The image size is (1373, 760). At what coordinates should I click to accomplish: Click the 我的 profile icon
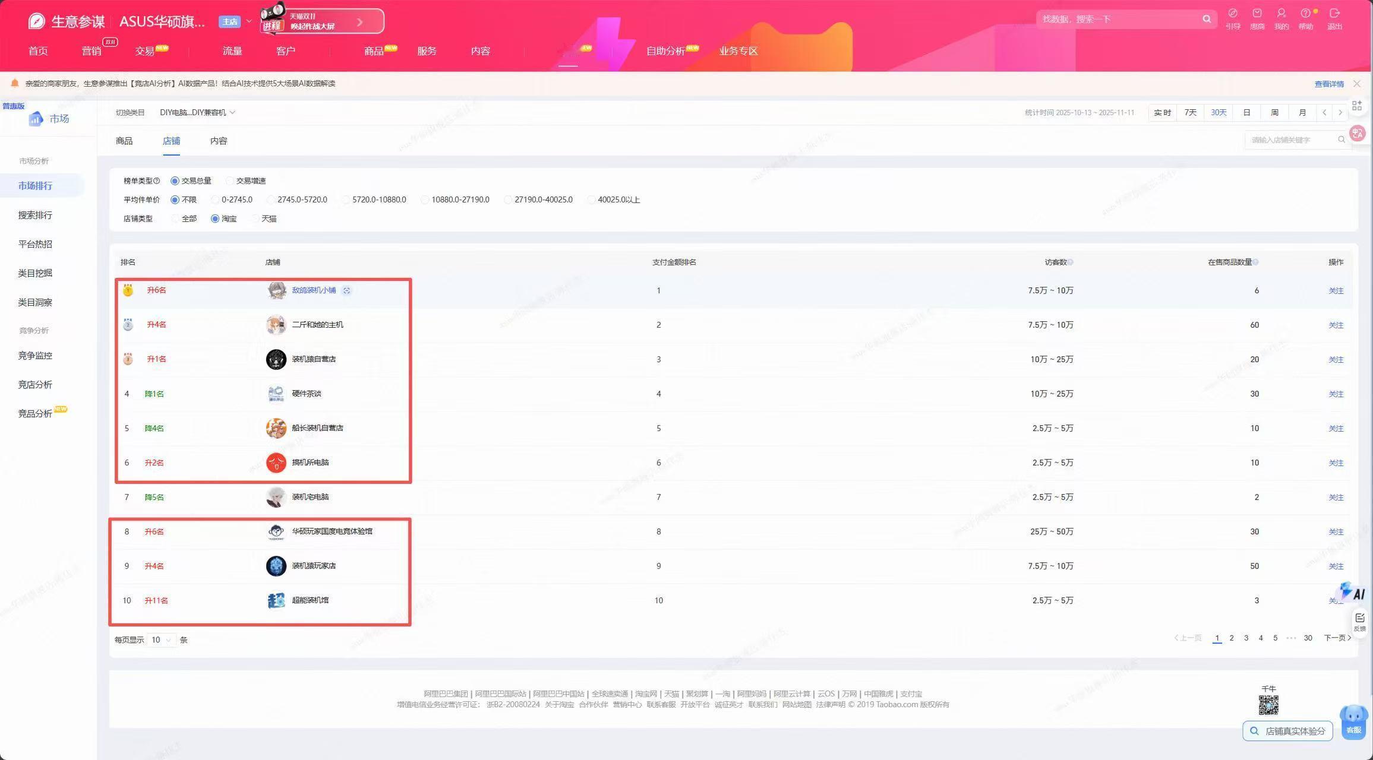(x=1281, y=14)
